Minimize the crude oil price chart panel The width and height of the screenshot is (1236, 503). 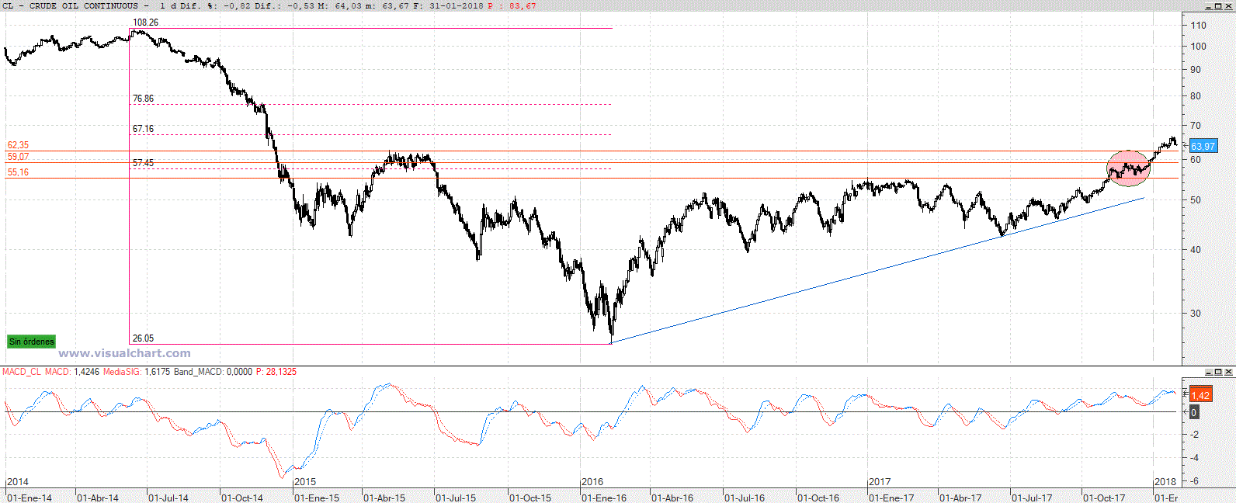click(x=1209, y=6)
